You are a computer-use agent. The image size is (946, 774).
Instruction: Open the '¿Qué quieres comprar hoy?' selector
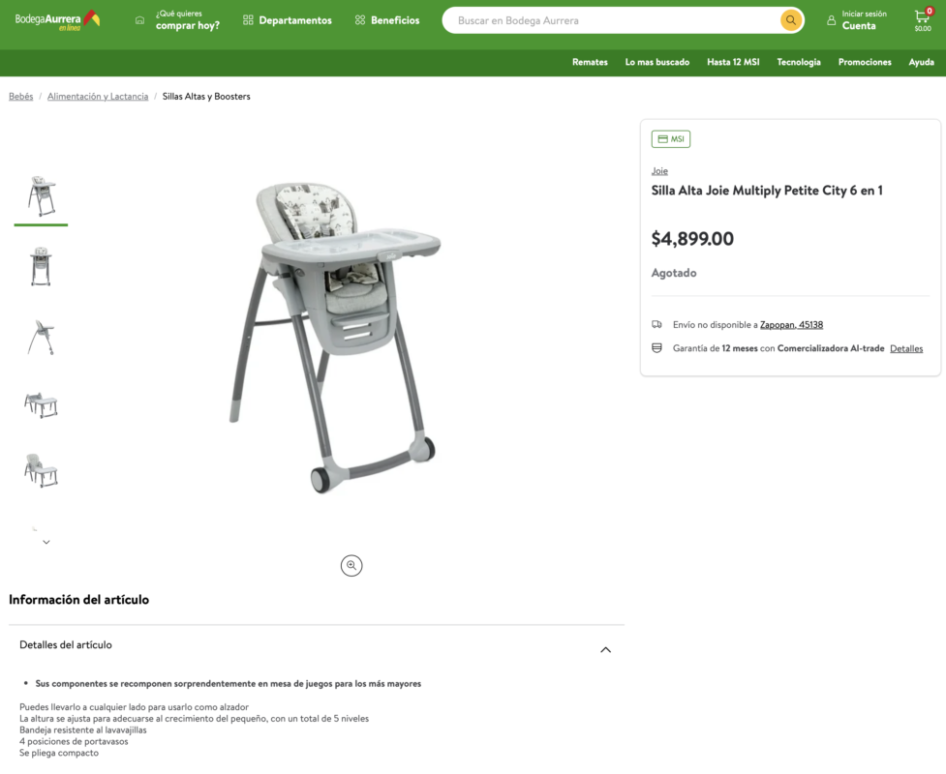[187, 20]
